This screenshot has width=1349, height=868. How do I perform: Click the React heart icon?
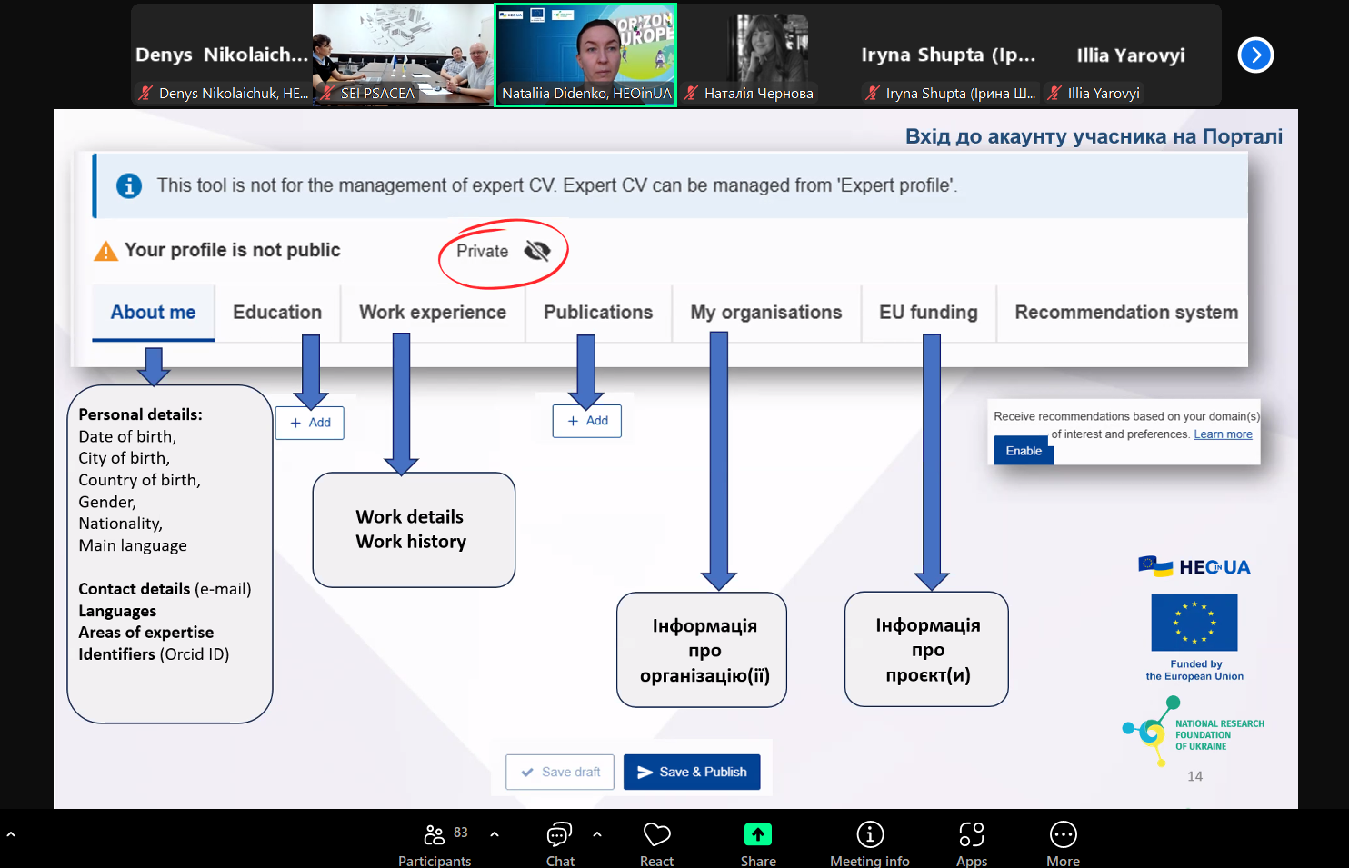656,834
